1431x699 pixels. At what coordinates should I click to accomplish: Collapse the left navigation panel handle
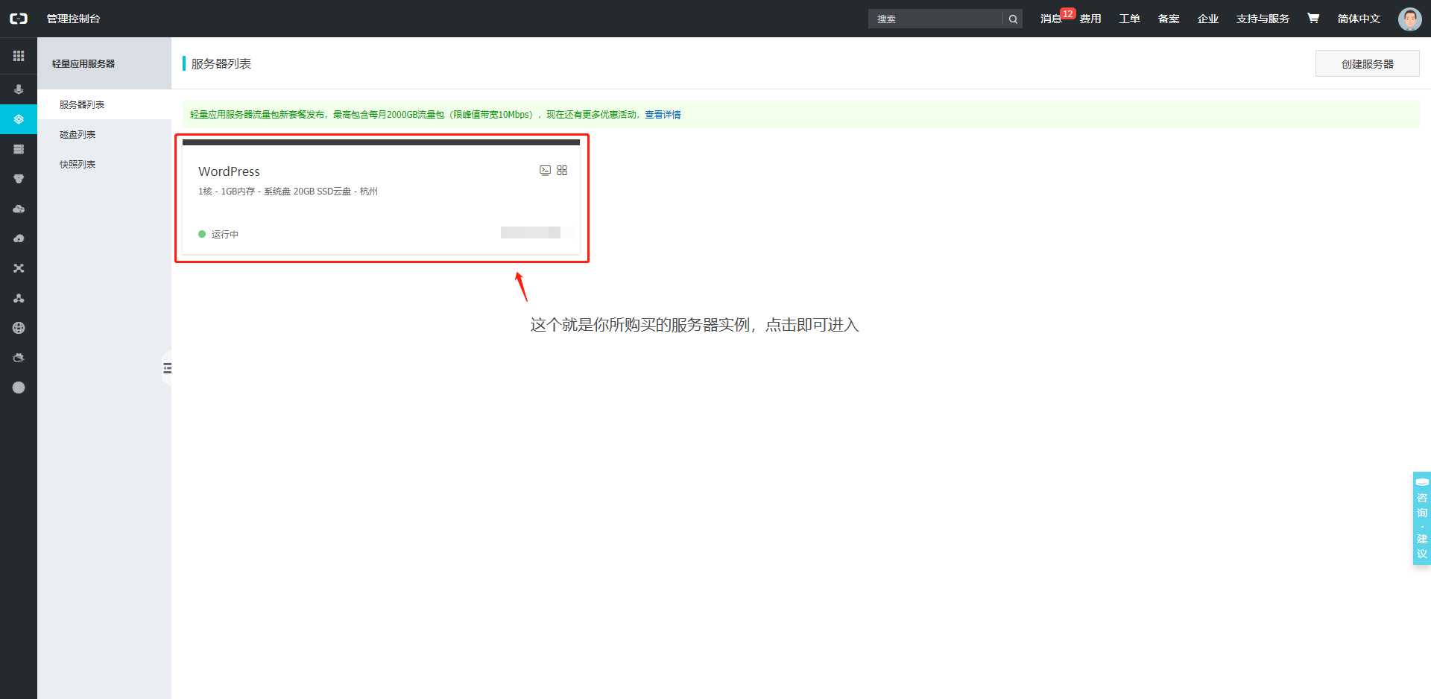(167, 368)
